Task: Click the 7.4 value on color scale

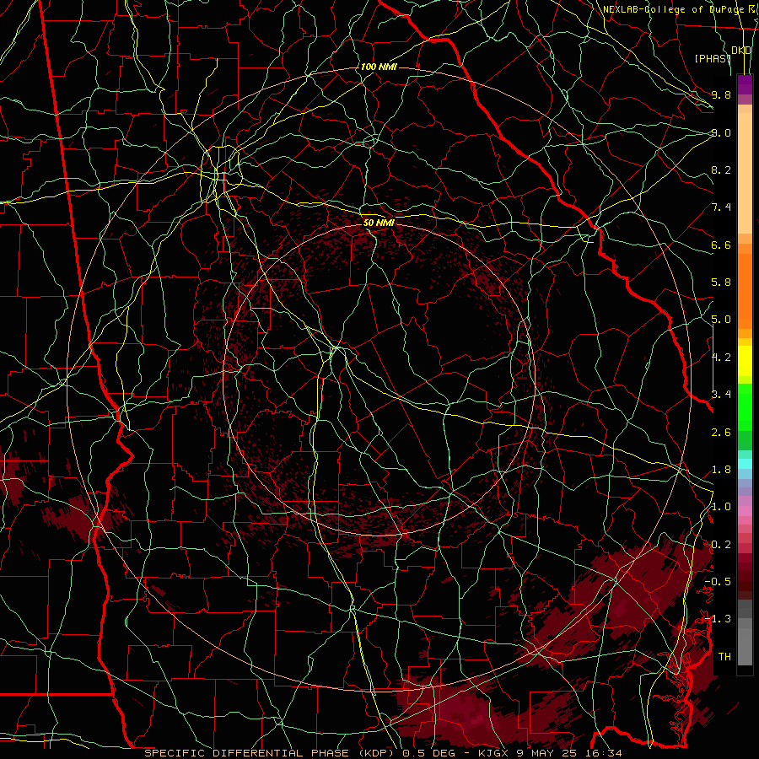Action: pos(721,207)
